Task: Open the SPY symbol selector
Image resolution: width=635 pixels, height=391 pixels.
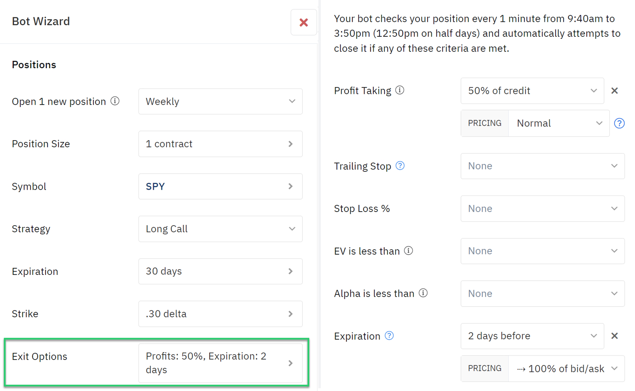Action: [x=220, y=186]
